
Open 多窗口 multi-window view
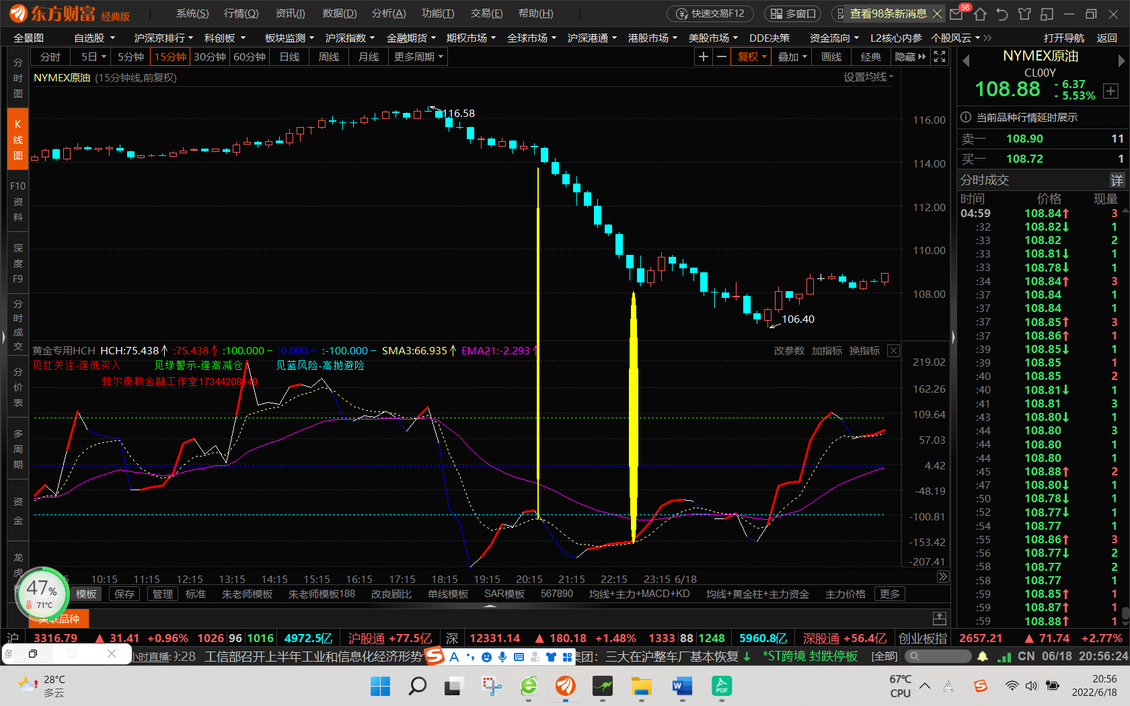[792, 13]
